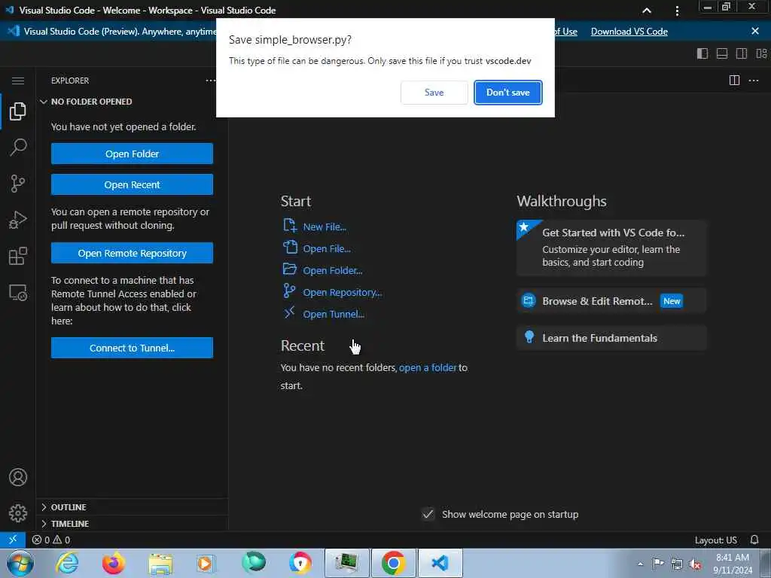
Task: Click Open File... link under Start
Action: (327, 248)
